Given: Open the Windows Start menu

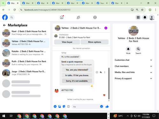Looking at the screenshot, I should point(4,116).
